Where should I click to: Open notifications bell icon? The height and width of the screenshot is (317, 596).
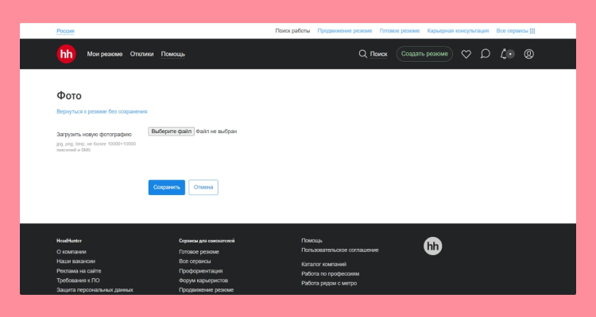(x=504, y=54)
